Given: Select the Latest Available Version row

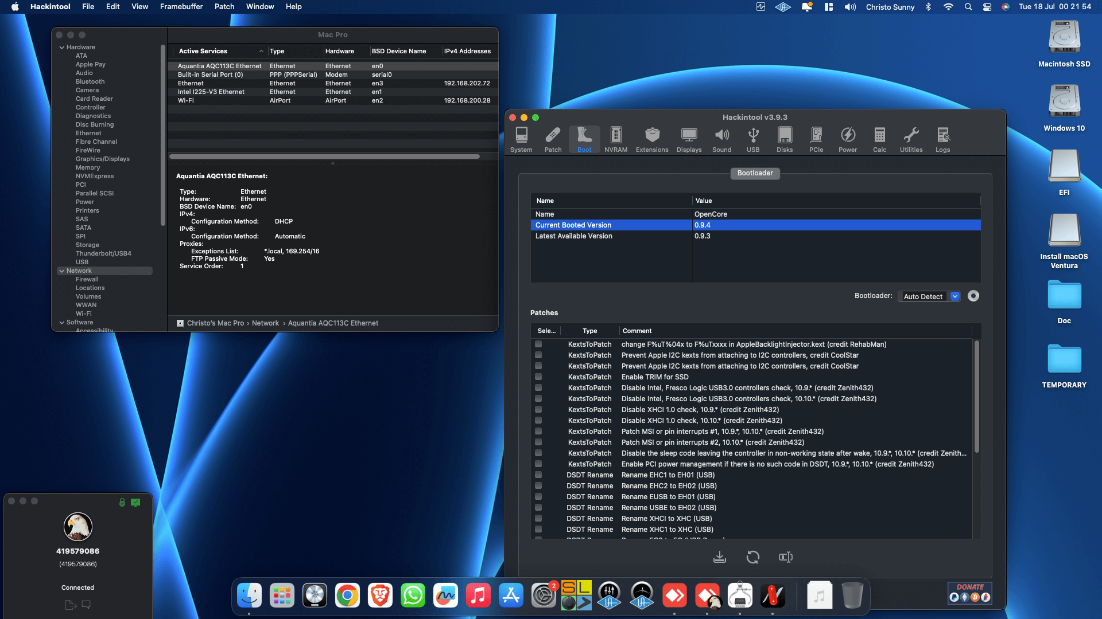Looking at the screenshot, I should pos(755,236).
